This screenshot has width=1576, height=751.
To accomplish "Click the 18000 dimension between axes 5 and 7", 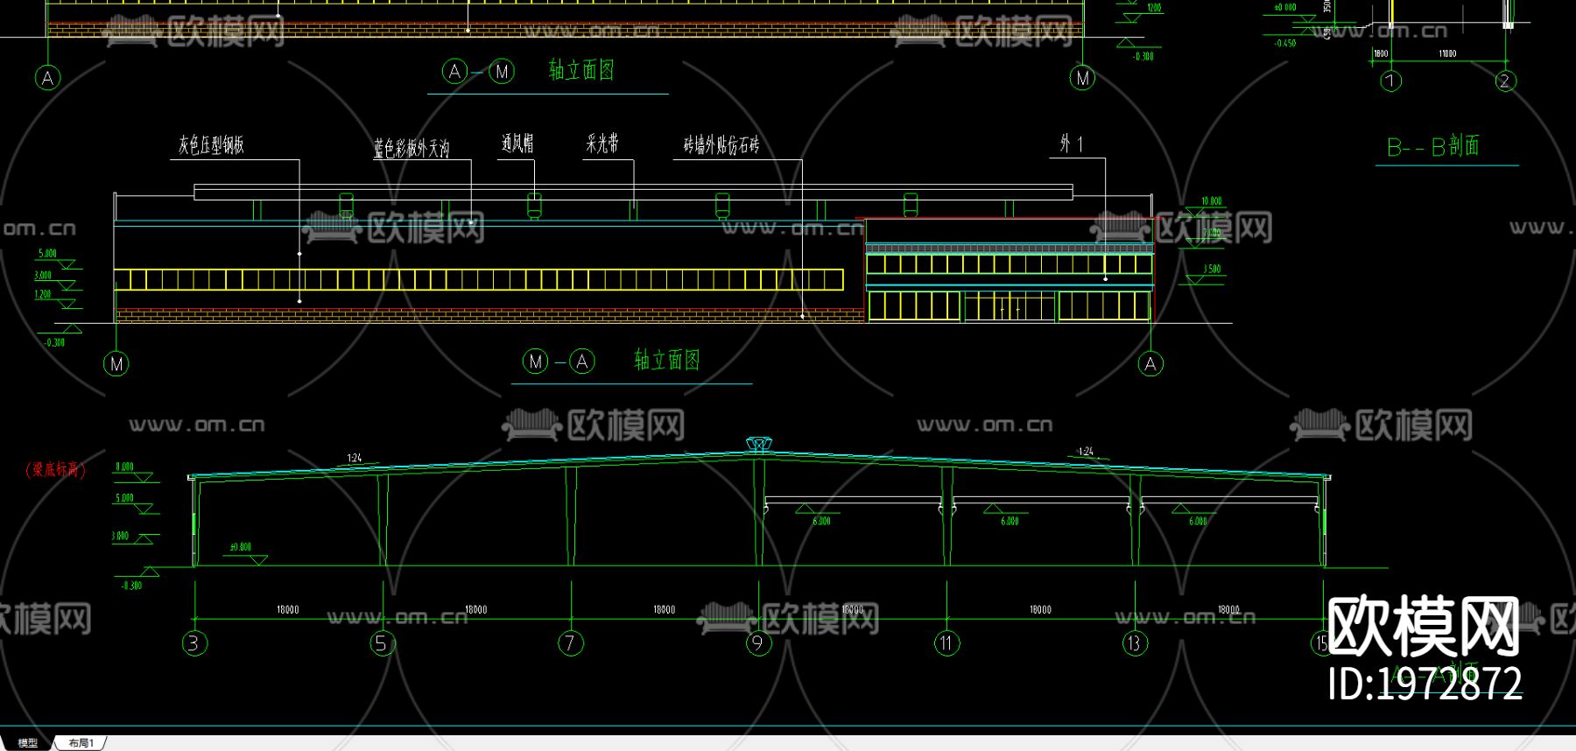I will click(476, 610).
